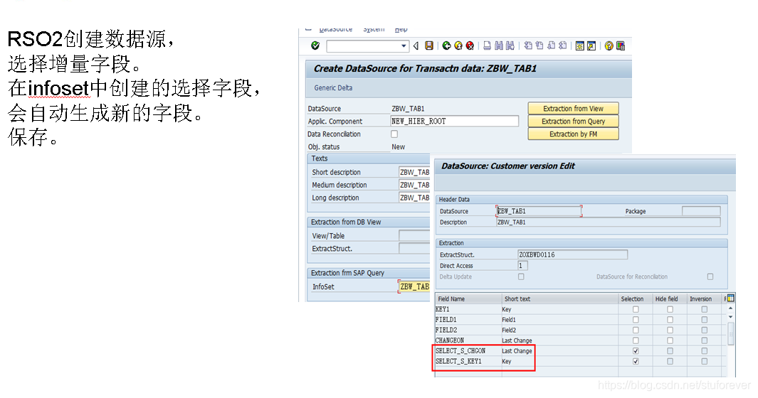Screen dimensions: 758x398
Task: Click the Inversion column header
Action: (705, 299)
